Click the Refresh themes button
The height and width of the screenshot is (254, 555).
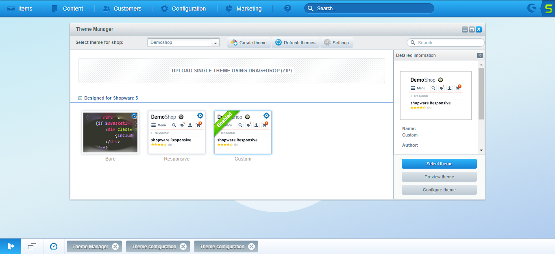(296, 42)
